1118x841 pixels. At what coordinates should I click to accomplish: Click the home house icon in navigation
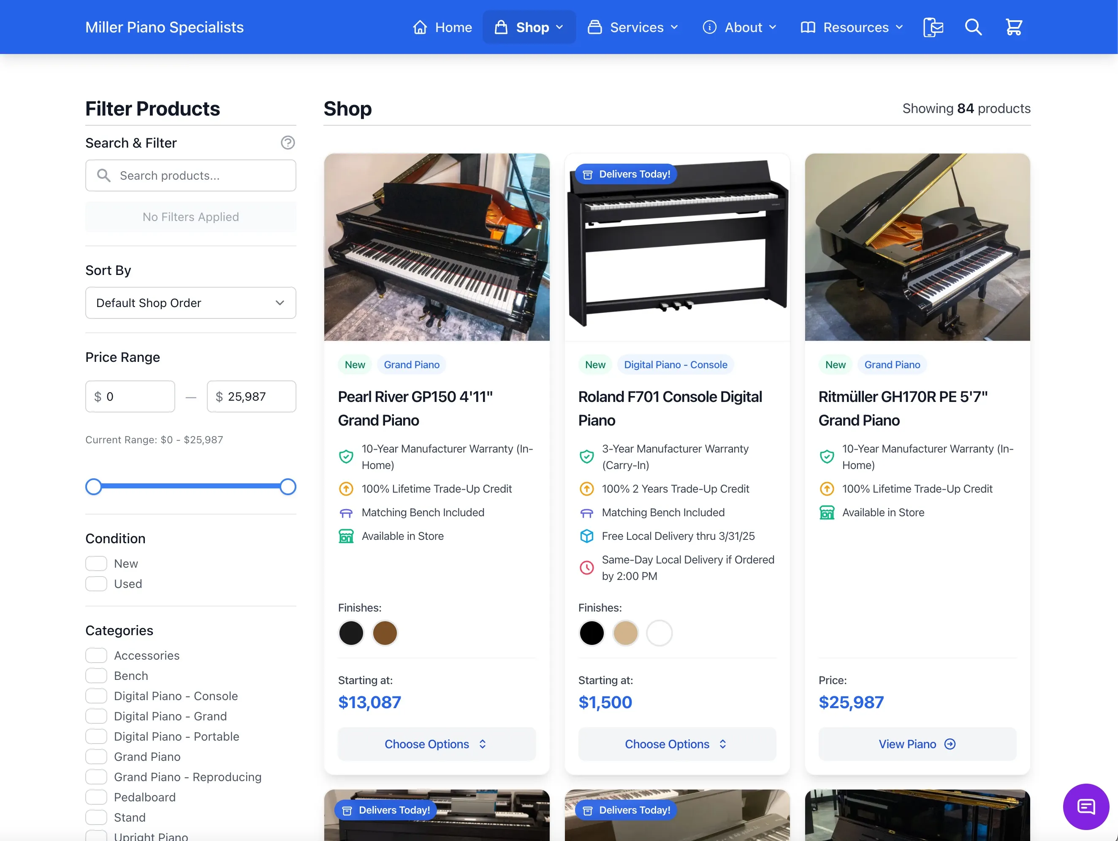[x=420, y=27]
